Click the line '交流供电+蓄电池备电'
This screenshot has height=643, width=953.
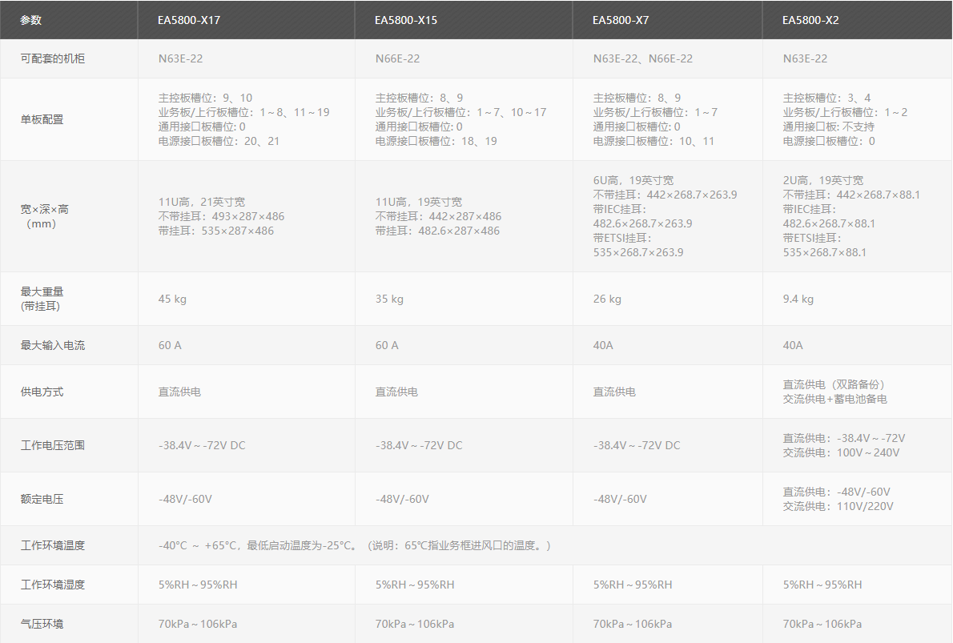tap(835, 400)
